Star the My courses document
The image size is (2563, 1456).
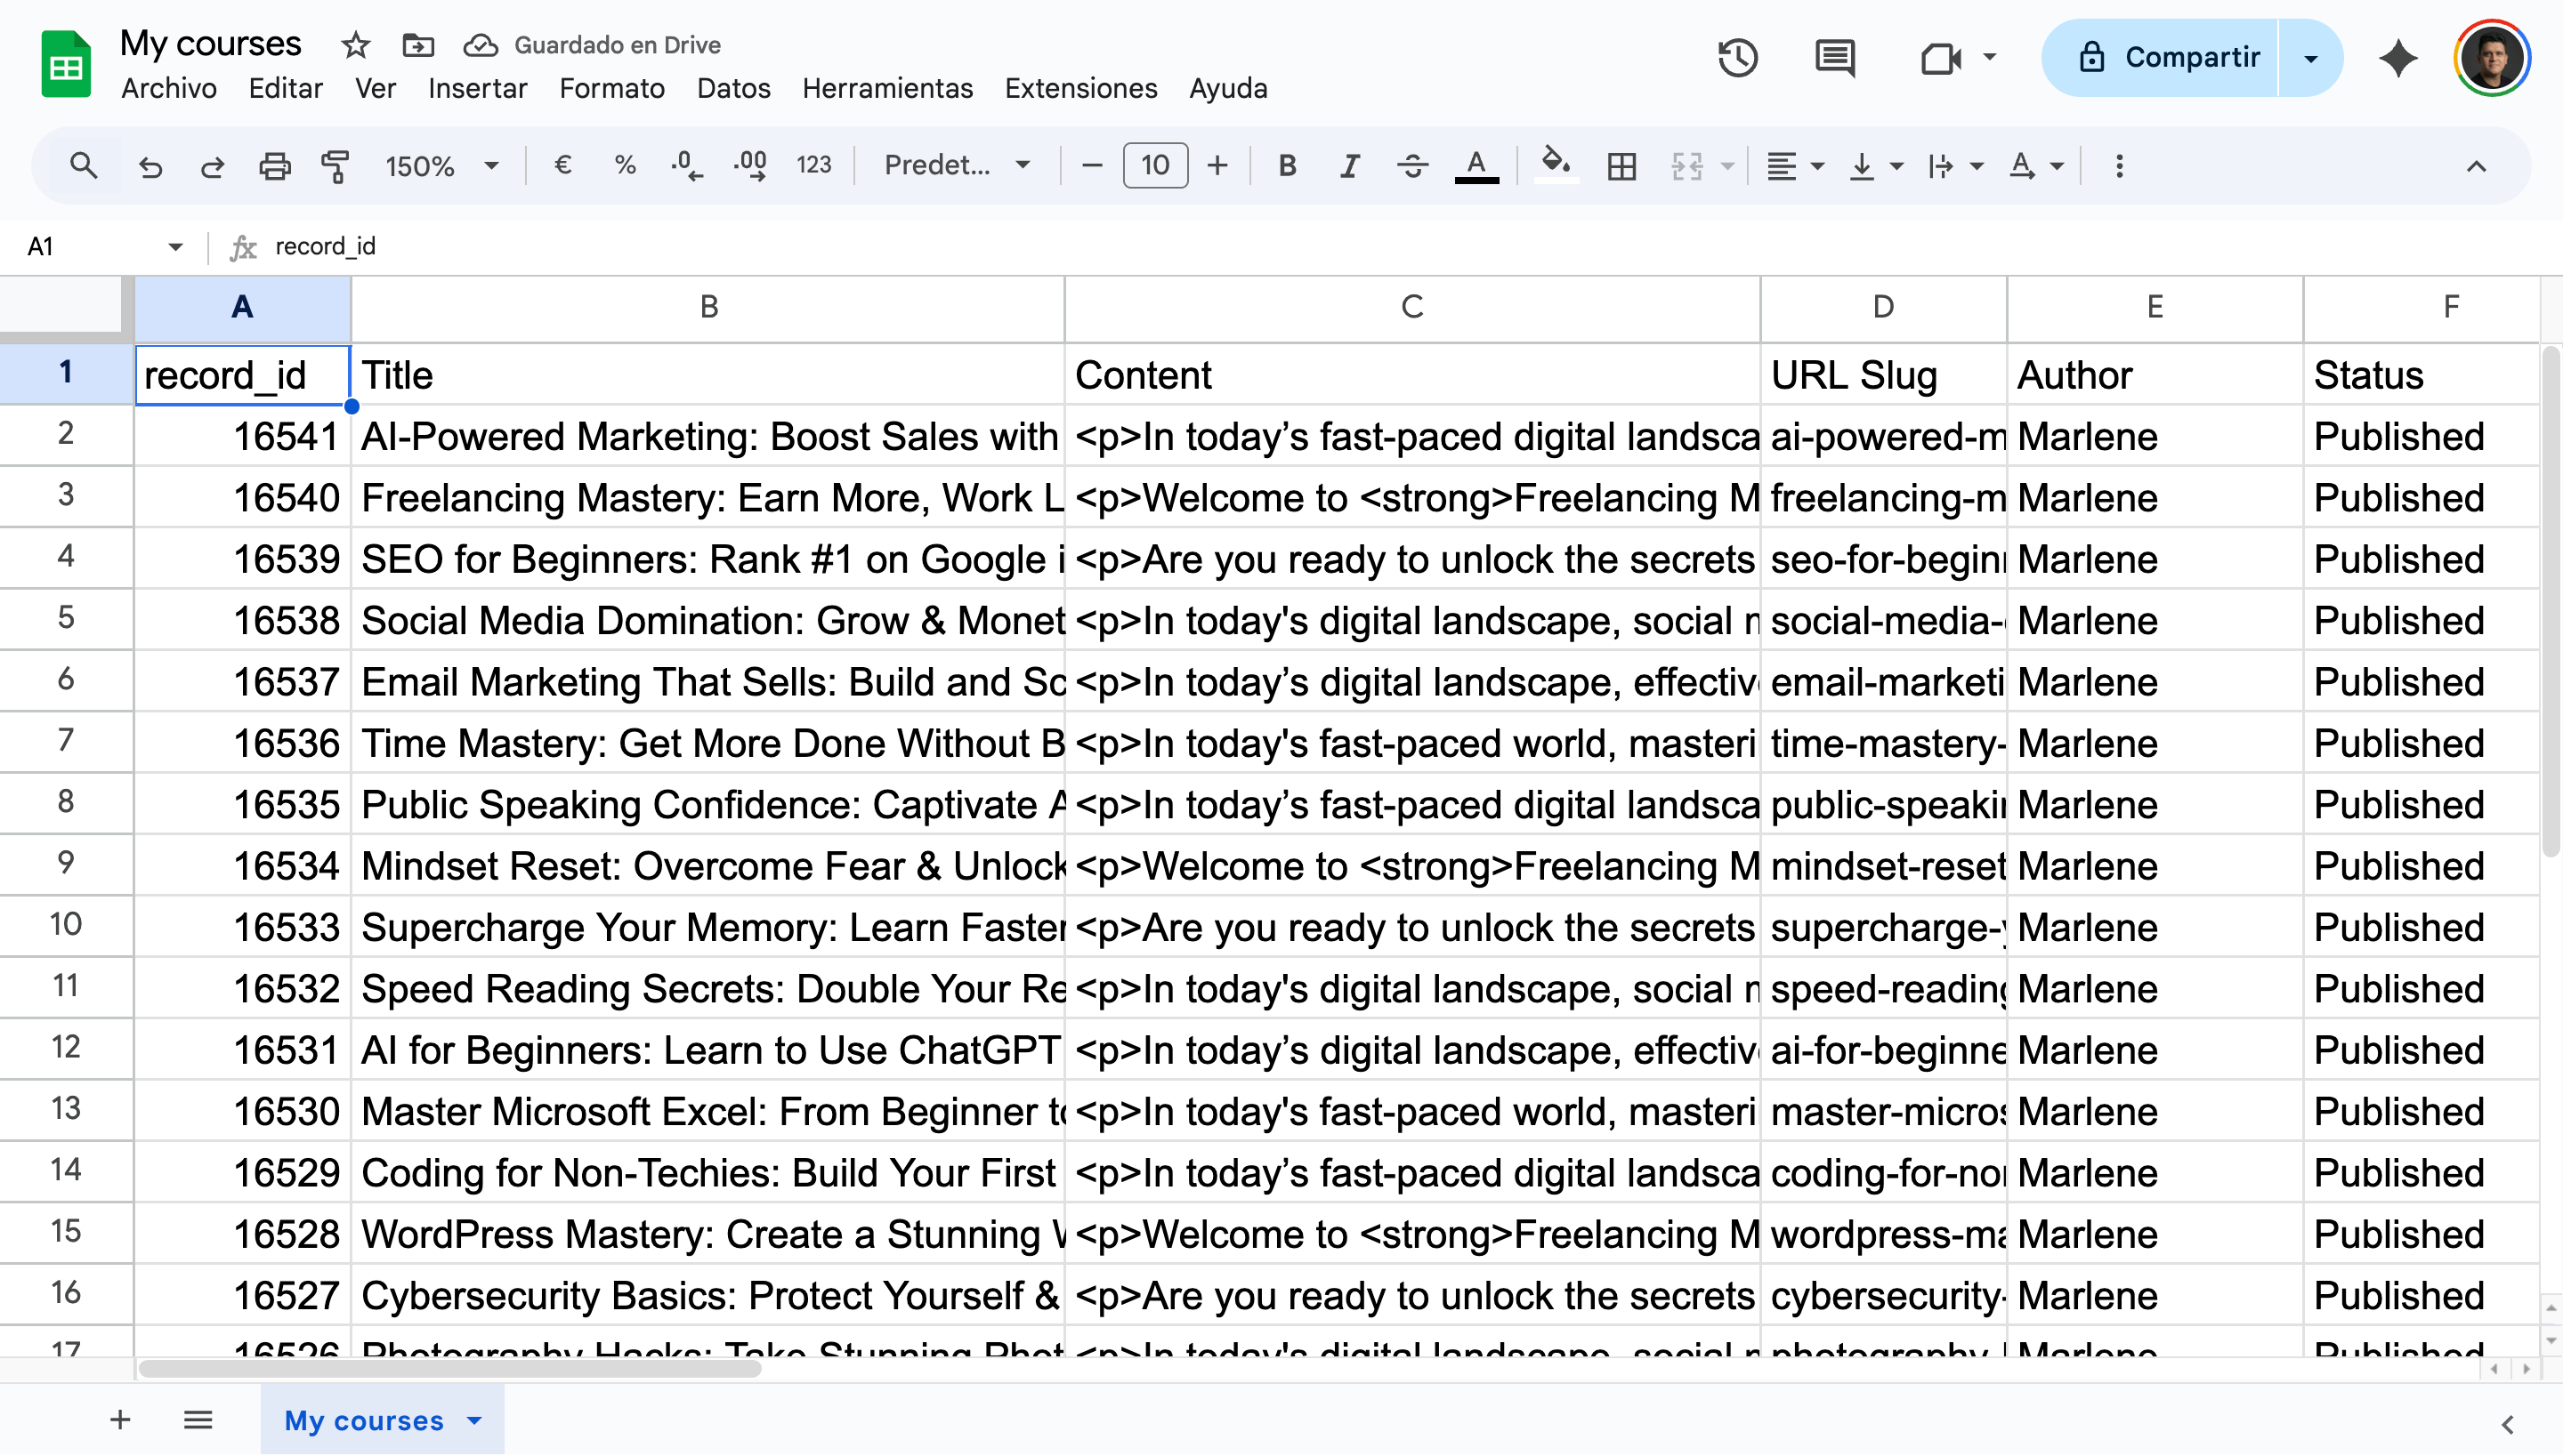click(355, 45)
